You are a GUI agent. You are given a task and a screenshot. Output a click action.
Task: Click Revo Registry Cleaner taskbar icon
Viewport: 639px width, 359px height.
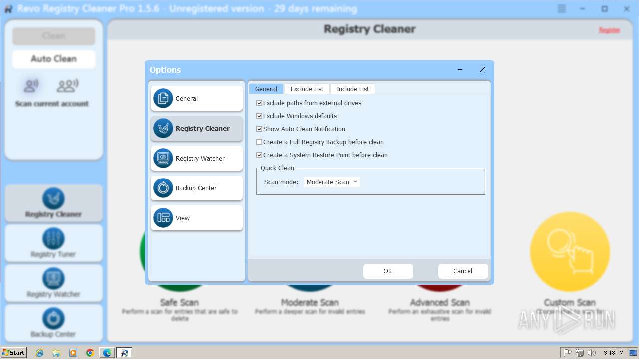tap(124, 353)
